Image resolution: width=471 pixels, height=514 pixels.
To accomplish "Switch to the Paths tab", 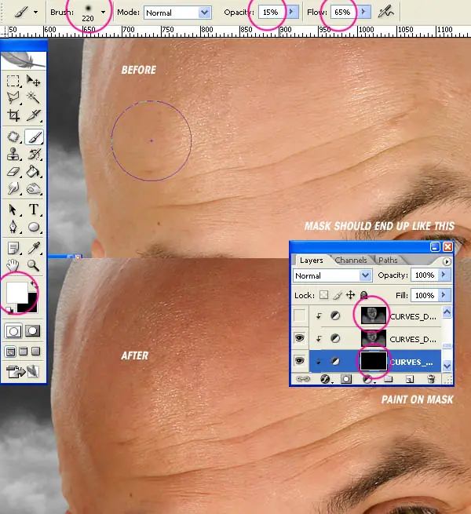I will click(x=388, y=260).
